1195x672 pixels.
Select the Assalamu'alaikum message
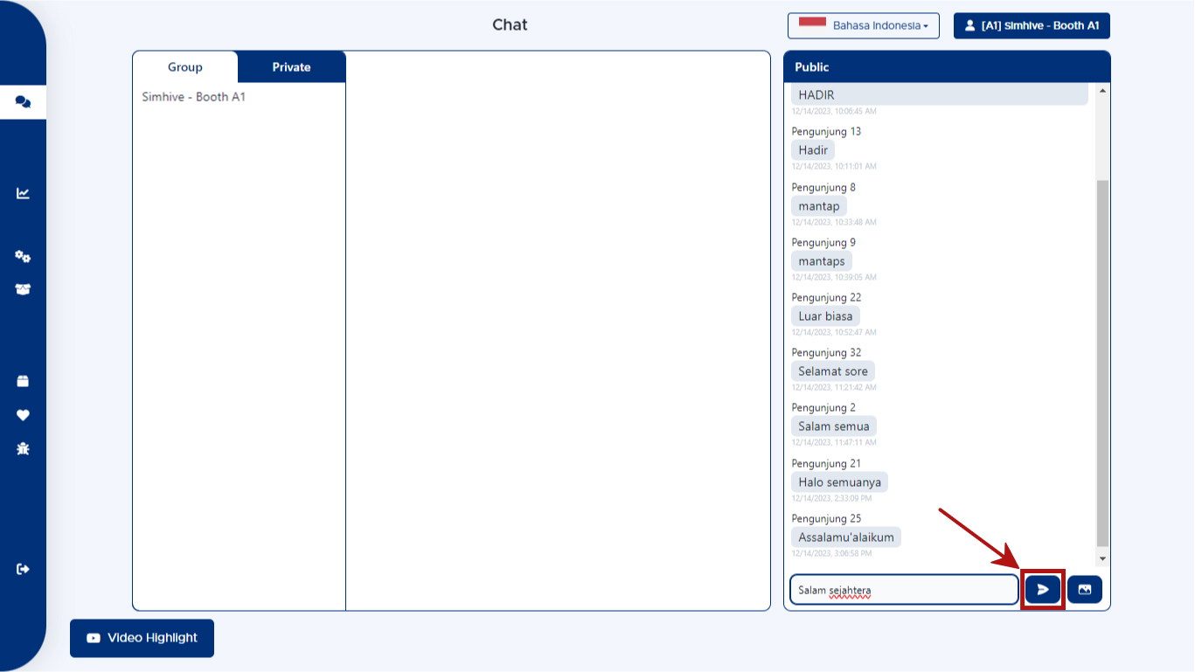point(846,537)
